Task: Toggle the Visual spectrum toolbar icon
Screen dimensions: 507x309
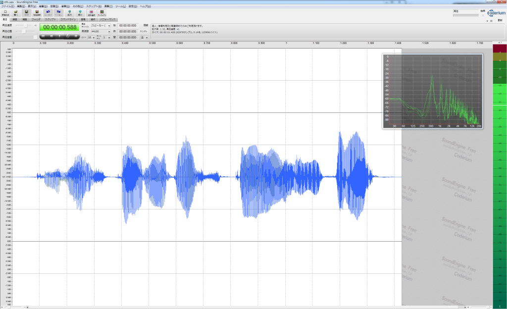Action: [x=102, y=13]
